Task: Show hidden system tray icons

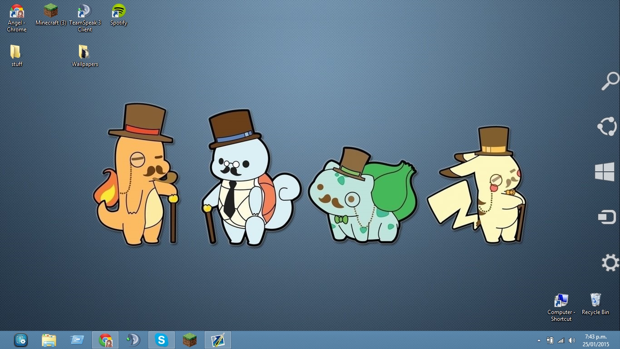Action: [x=539, y=340]
